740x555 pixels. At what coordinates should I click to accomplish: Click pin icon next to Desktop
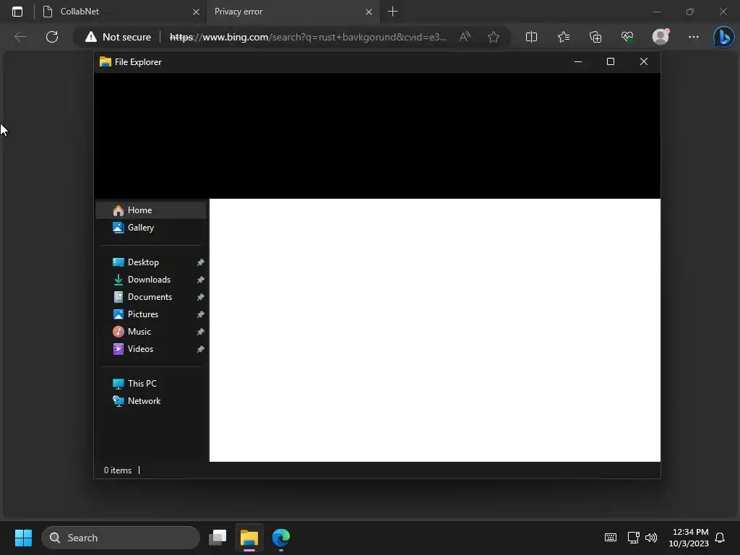coord(201,262)
